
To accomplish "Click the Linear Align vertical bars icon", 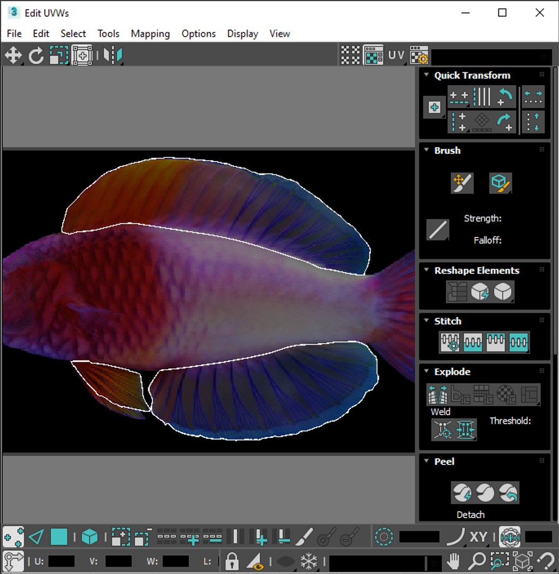I will [x=482, y=97].
